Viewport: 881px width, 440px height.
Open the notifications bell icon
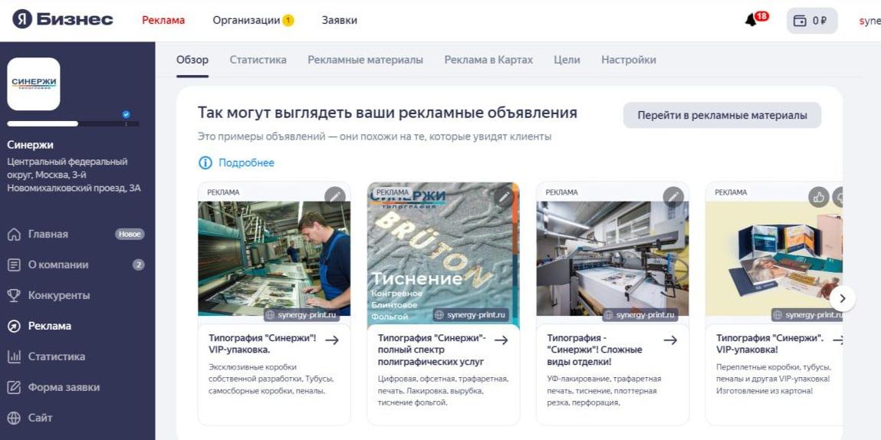pyautogui.click(x=751, y=21)
